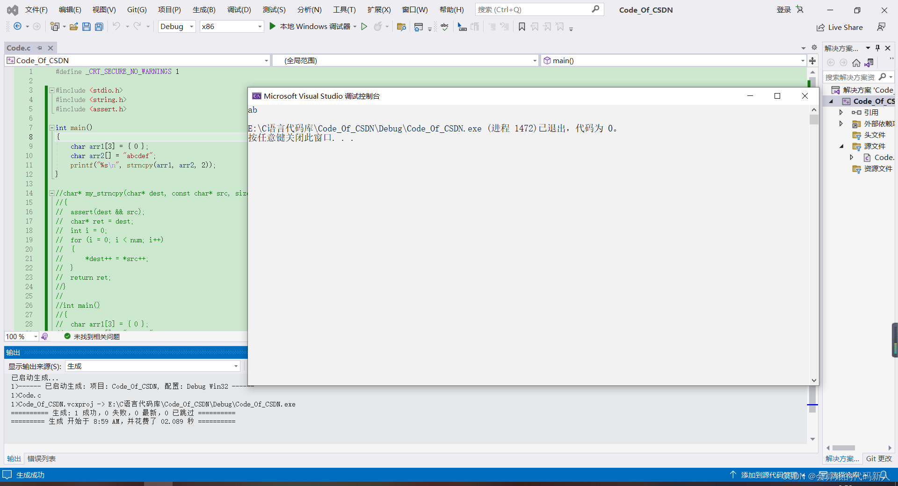The height and width of the screenshot is (486, 898).
Task: Open the 编辑(E) menu
Action: (x=70, y=9)
